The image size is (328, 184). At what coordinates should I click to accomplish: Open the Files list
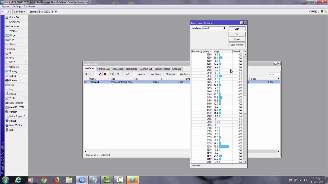pyautogui.click(x=12, y=85)
